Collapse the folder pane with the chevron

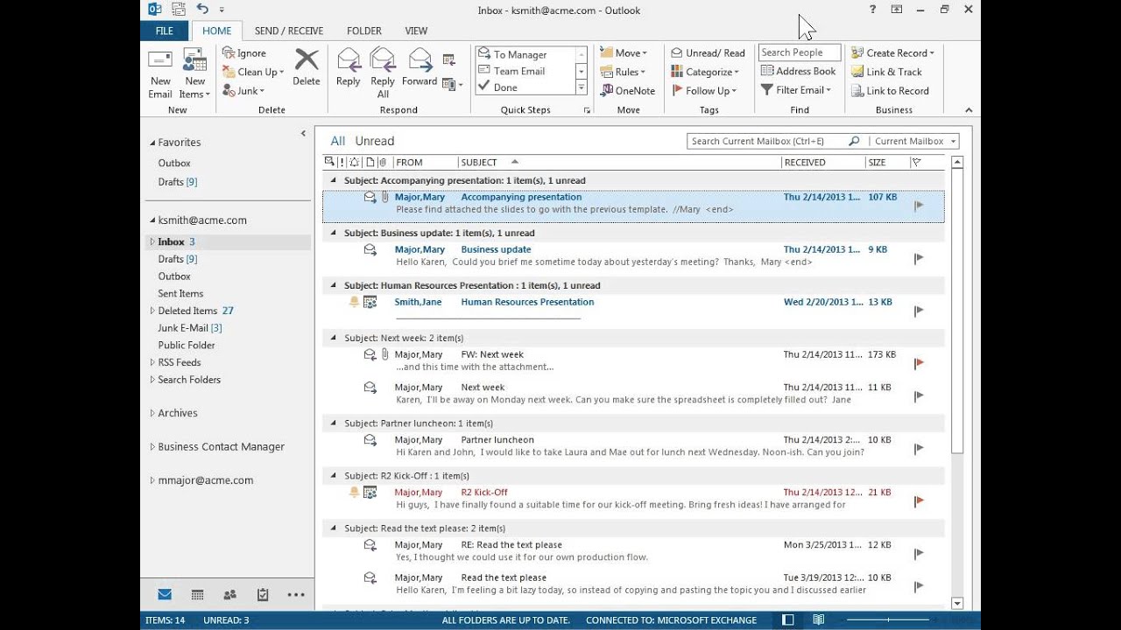[304, 134]
